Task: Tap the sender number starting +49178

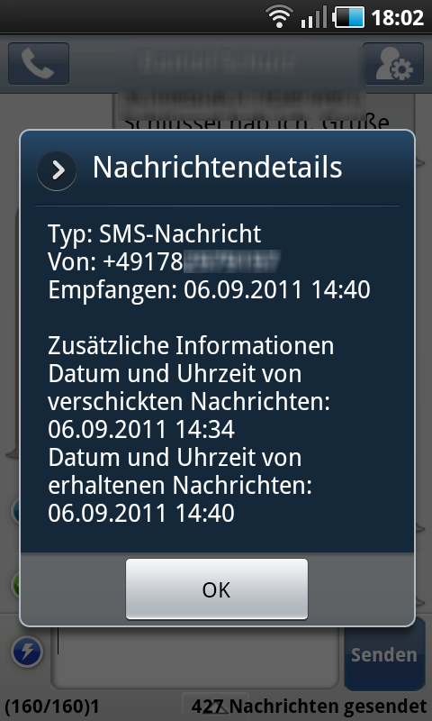Action: click(x=164, y=262)
